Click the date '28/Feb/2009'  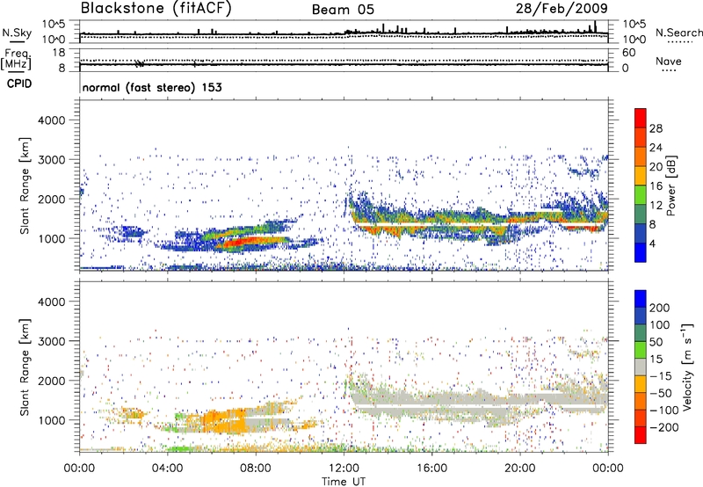pyautogui.click(x=562, y=9)
